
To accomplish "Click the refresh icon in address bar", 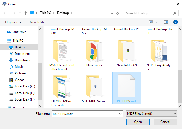I will [x=118, y=13].
